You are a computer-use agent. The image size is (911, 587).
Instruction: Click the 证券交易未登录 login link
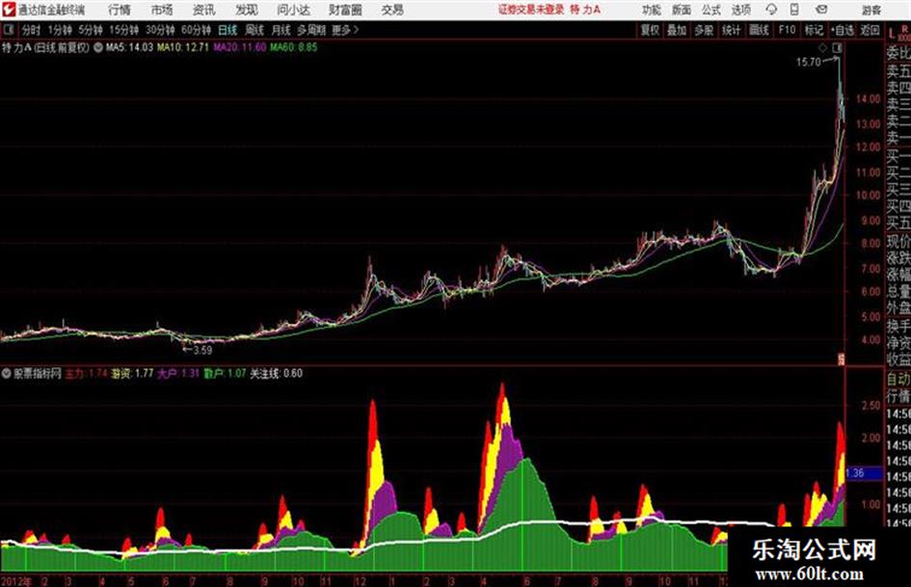(x=531, y=10)
